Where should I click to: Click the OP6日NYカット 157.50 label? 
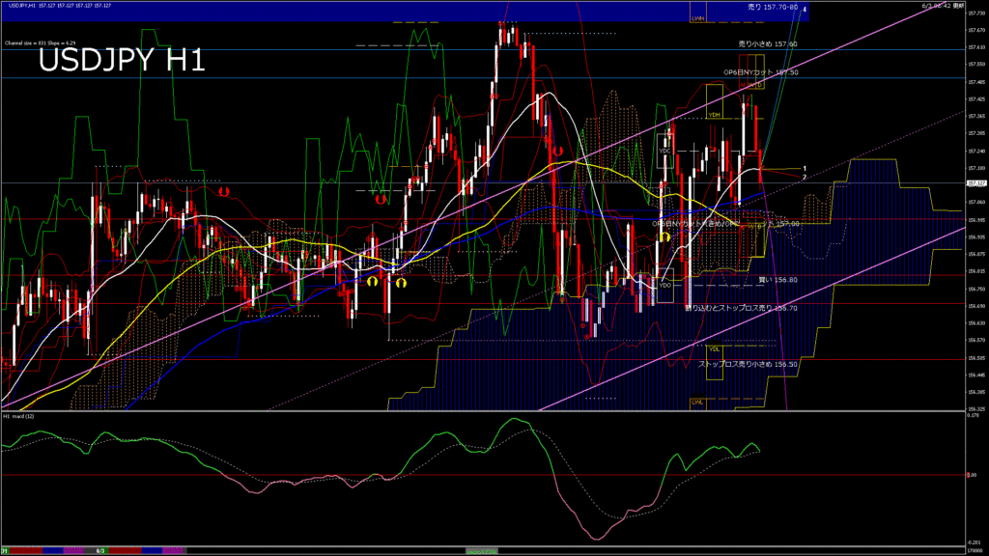coord(760,72)
